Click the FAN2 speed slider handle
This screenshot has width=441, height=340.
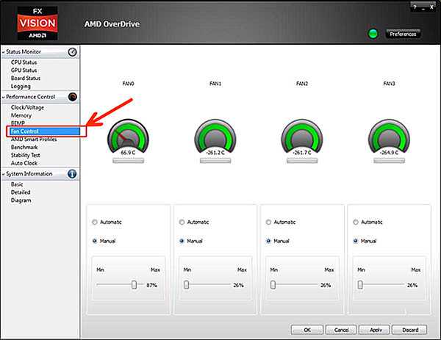(x=273, y=285)
